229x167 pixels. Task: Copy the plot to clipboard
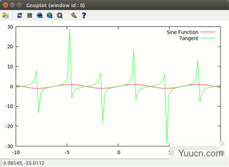(x=5, y=16)
